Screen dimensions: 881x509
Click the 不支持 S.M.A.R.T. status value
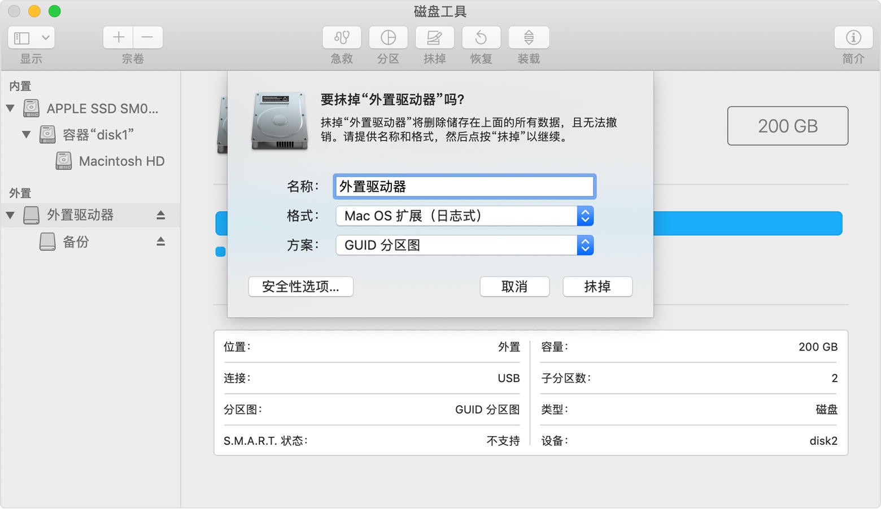point(503,441)
